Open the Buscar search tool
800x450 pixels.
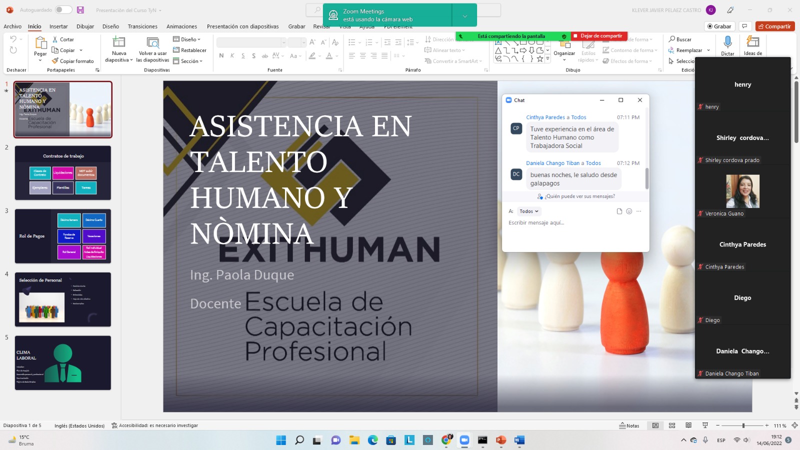680,39
